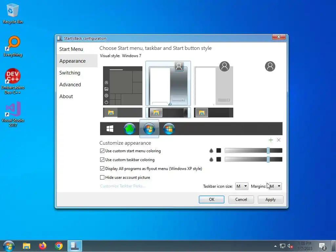Confirm settings with the OK button
Image resolution: width=336 pixels, height=252 pixels.
tap(212, 199)
